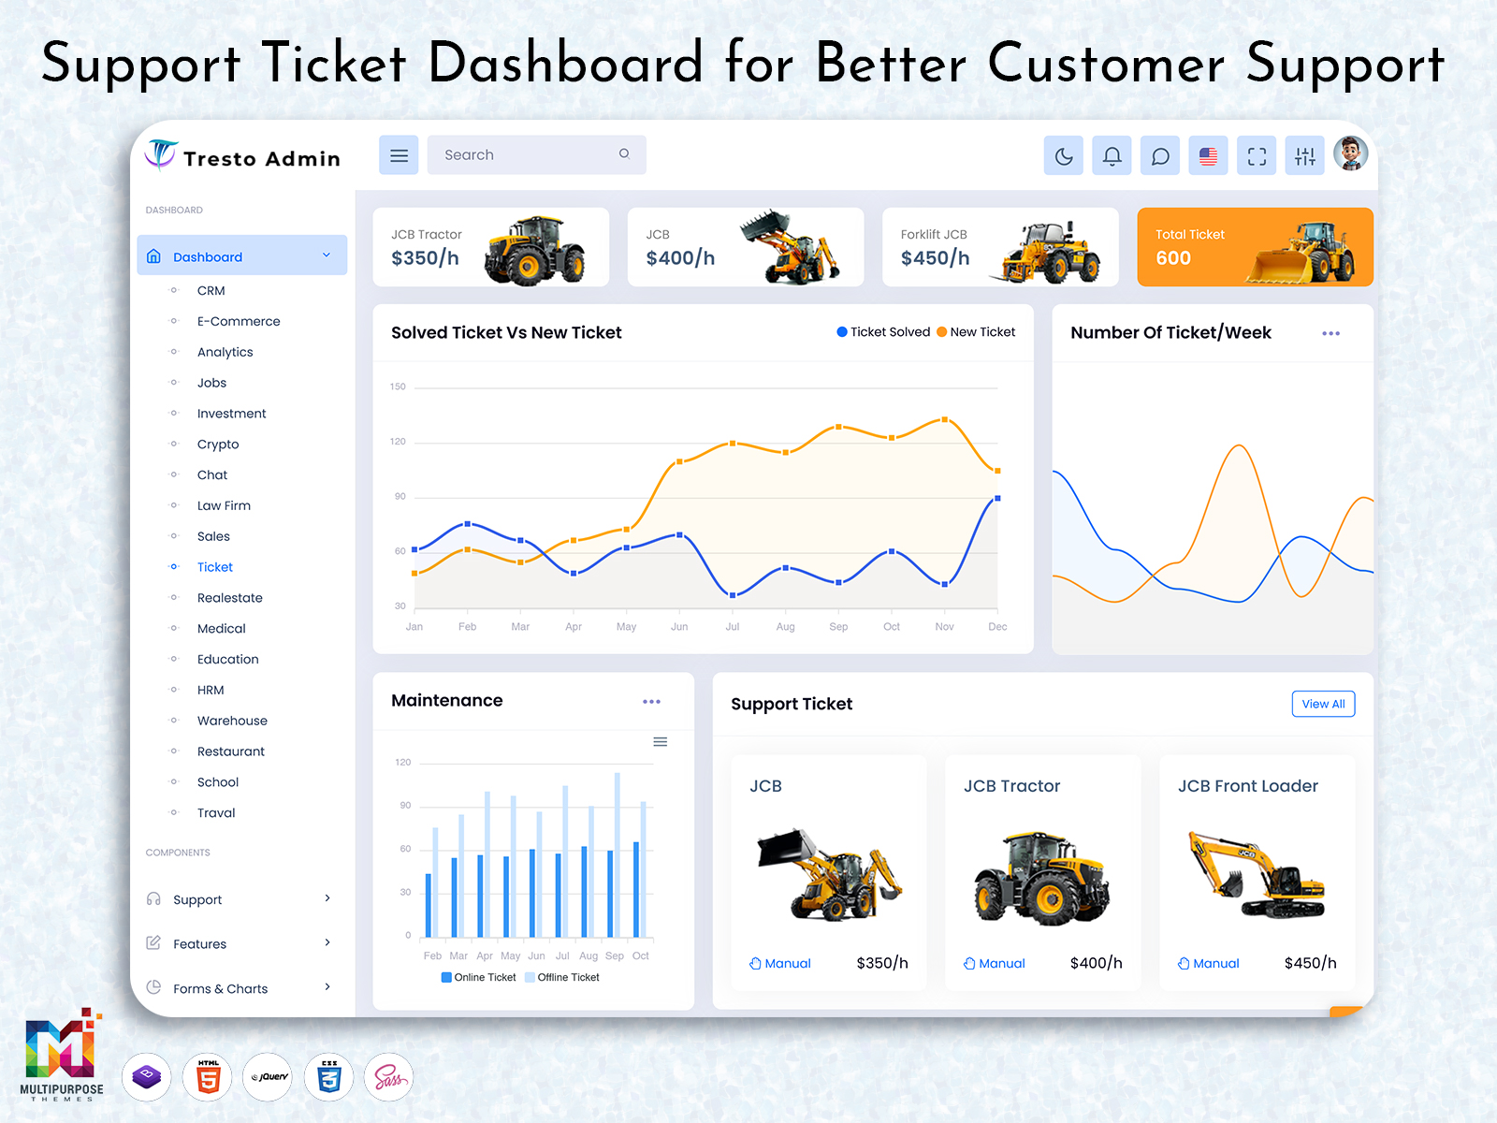Select the active Ticket menu item

215,567
